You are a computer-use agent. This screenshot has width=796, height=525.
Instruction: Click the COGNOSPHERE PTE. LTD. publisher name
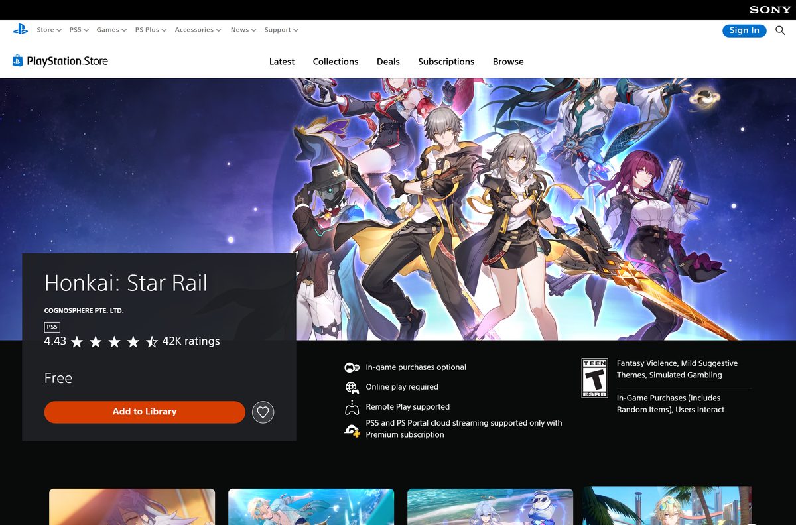[84, 310]
